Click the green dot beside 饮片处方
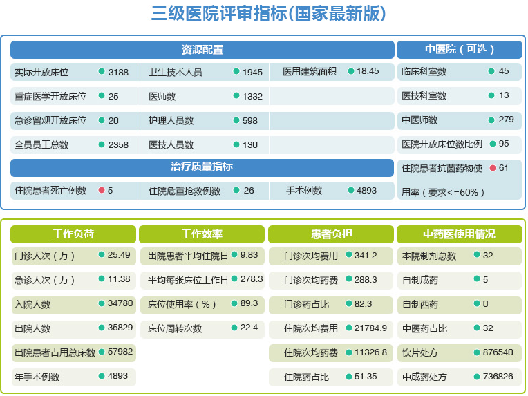Image resolution: width=528 pixels, height=396 pixels. (x=477, y=352)
